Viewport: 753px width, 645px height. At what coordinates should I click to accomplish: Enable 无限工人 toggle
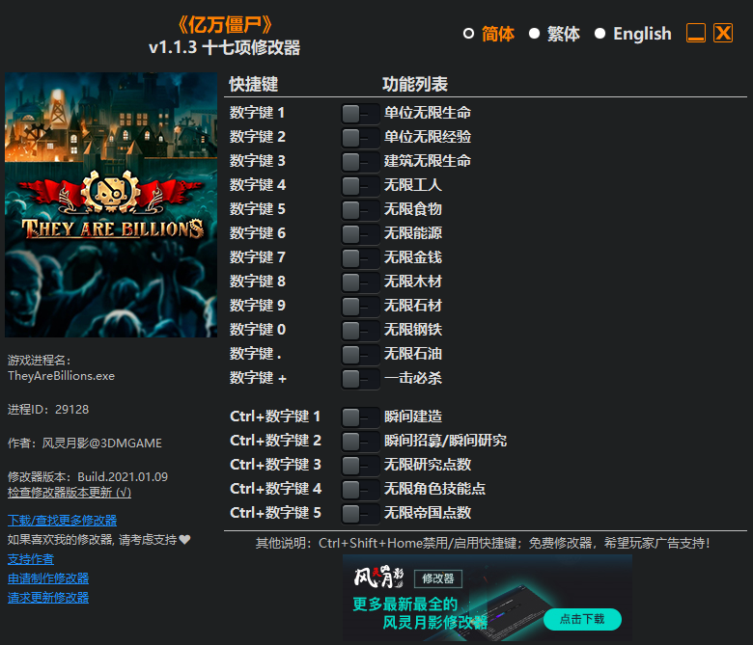coord(360,185)
